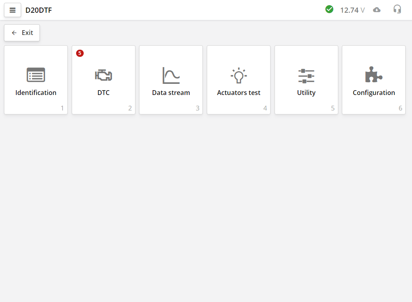Open the Actuators test tile
This screenshot has width=412, height=302.
pyautogui.click(x=239, y=79)
